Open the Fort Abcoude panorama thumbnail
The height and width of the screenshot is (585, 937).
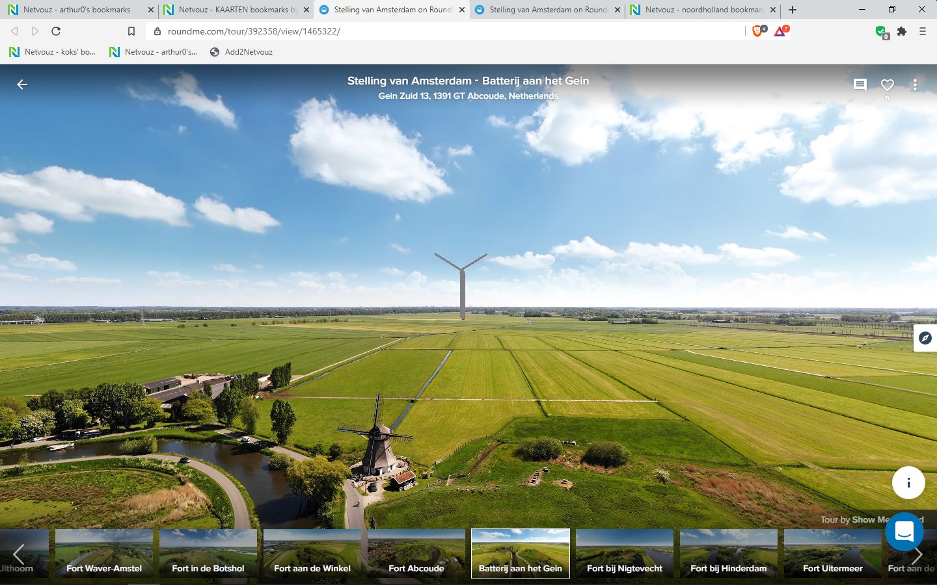coord(416,553)
